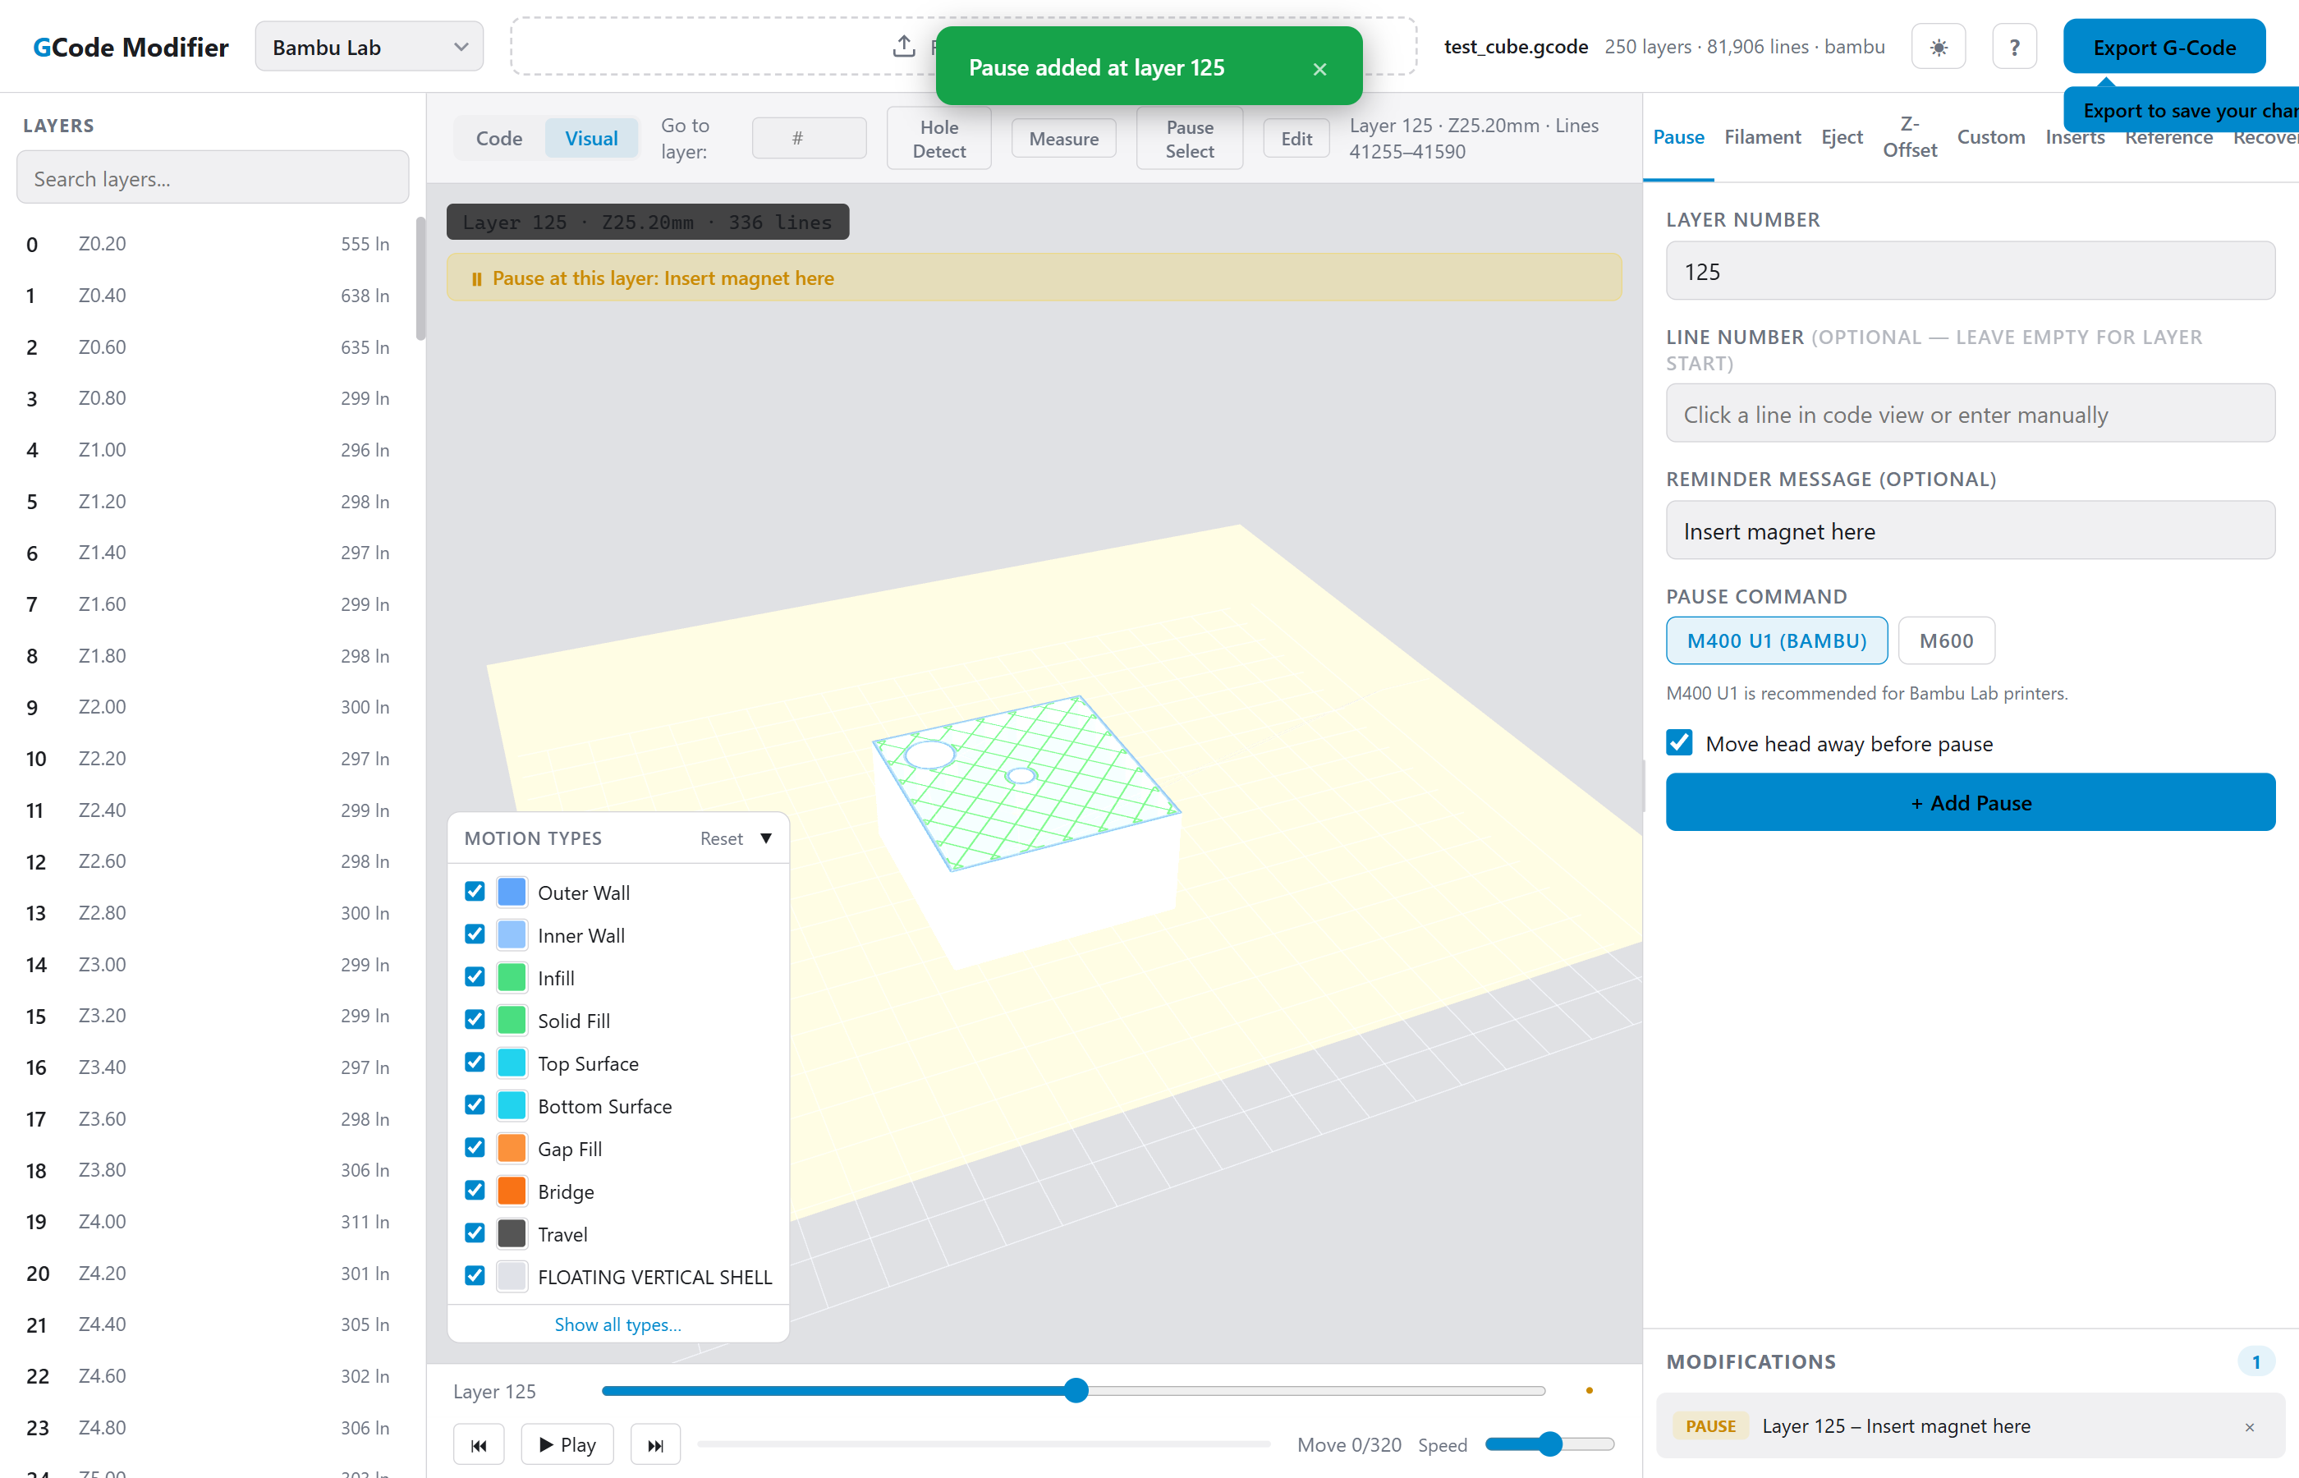Toggle Outer Wall motion type checkbox
2299x1478 pixels.
coord(475,892)
